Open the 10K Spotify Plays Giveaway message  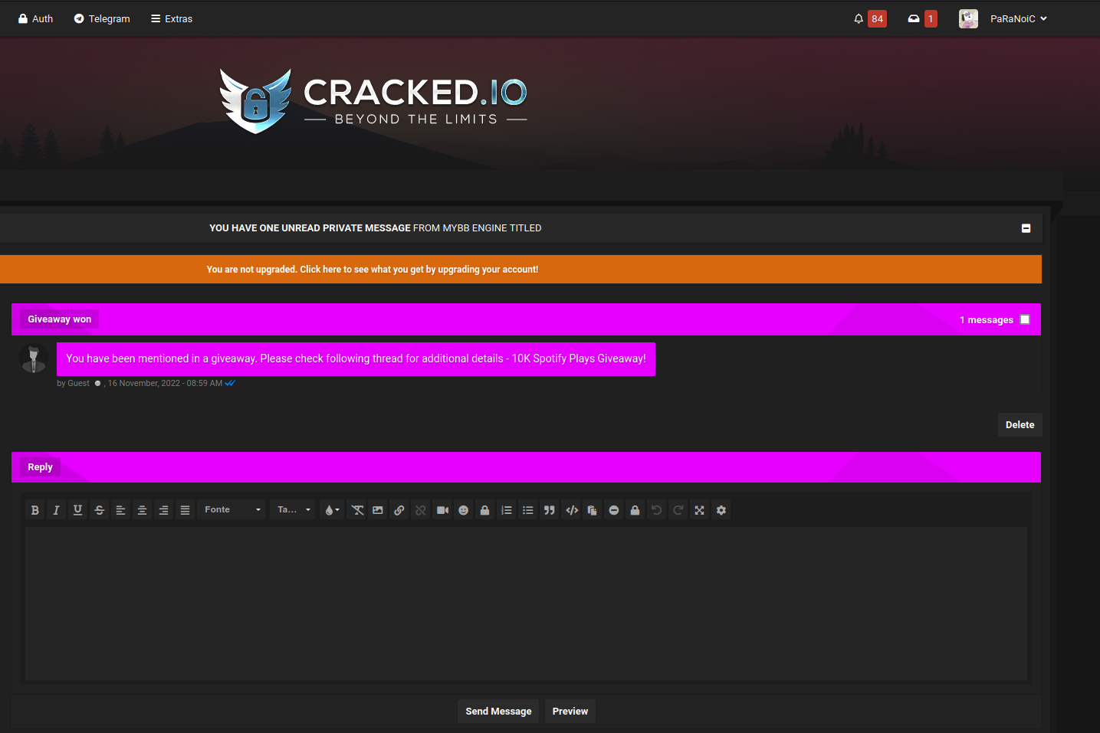click(x=356, y=358)
